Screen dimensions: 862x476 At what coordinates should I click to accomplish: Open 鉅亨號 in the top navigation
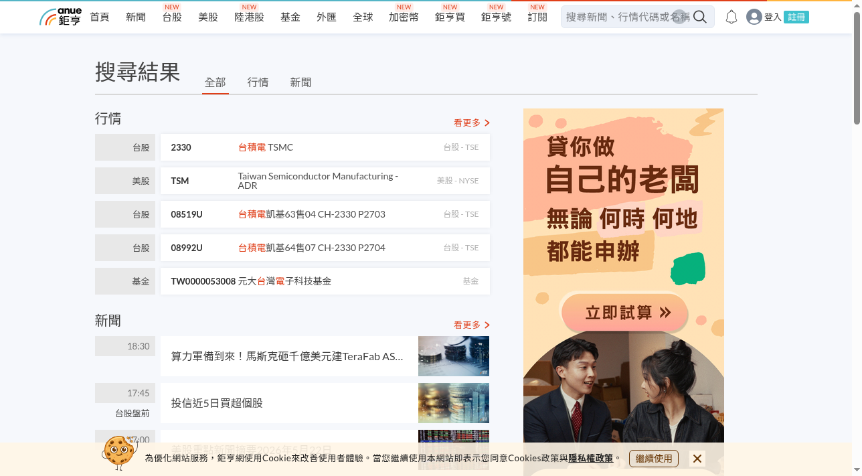[x=496, y=17]
